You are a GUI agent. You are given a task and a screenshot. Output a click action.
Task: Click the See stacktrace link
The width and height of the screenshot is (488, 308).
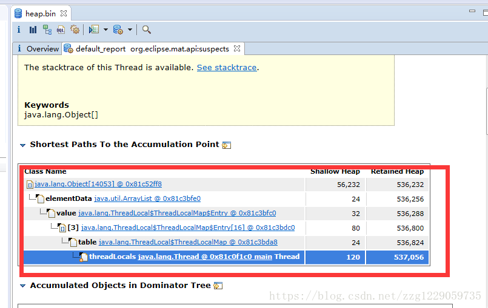[x=227, y=68]
